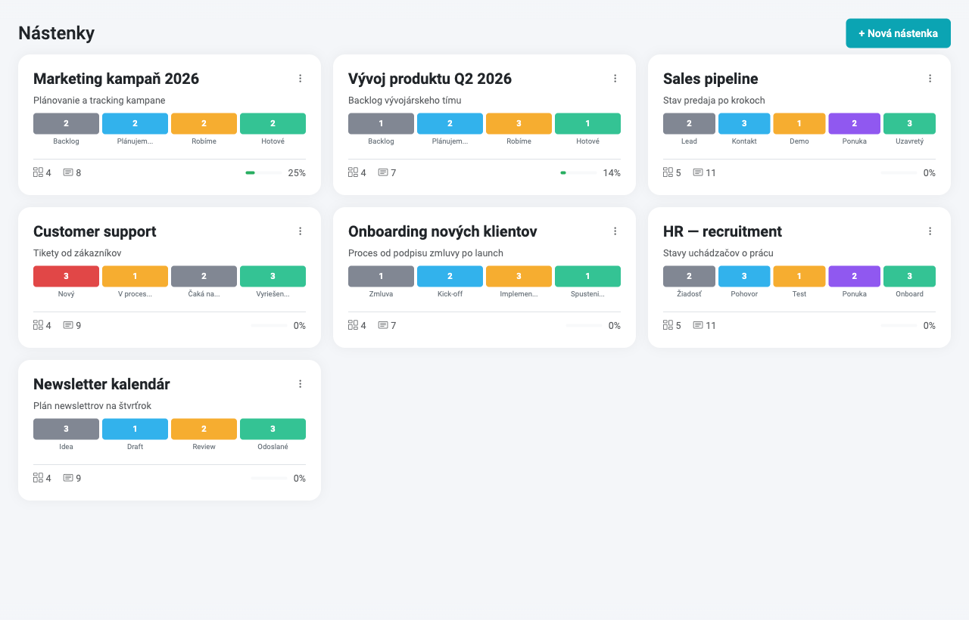Screen dimensions: 969x620
Task: Select the grey Idea column in Newsletter kalendár
Action: click(x=66, y=429)
